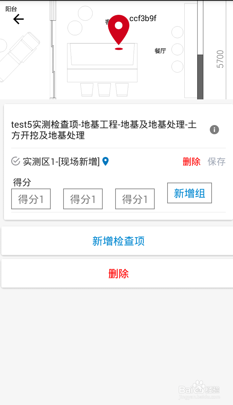
Task: Tap the 5700 dimension label
Action: [220, 59]
